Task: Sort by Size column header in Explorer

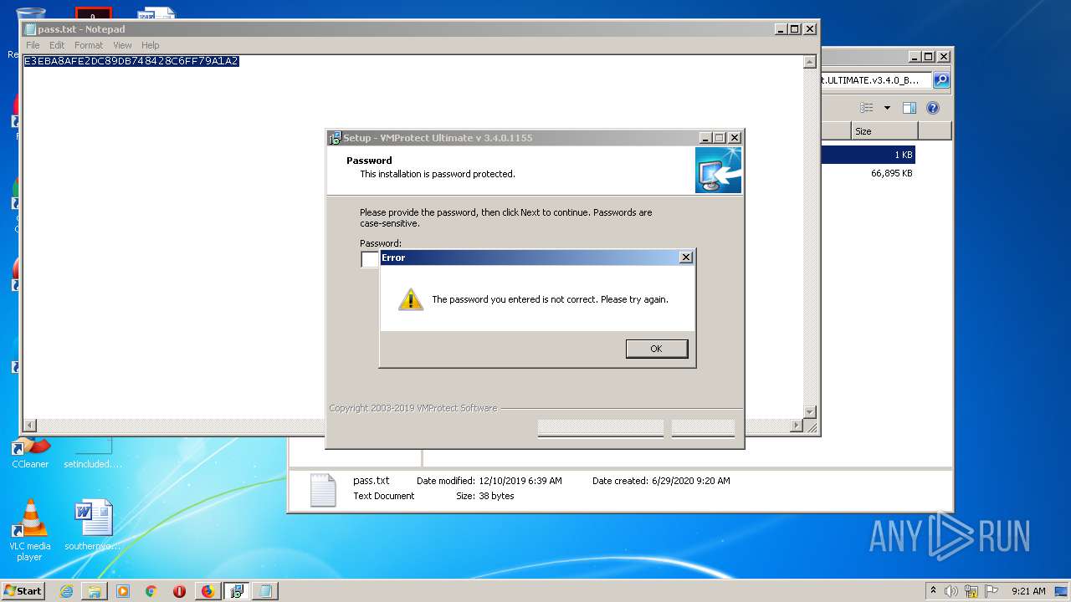Action: (884, 131)
